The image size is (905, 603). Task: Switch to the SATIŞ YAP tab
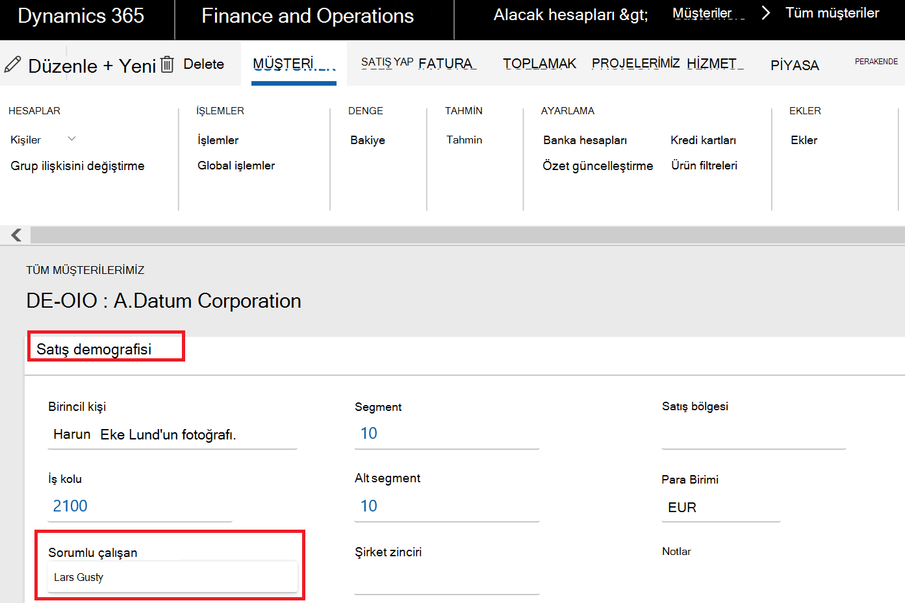click(387, 62)
